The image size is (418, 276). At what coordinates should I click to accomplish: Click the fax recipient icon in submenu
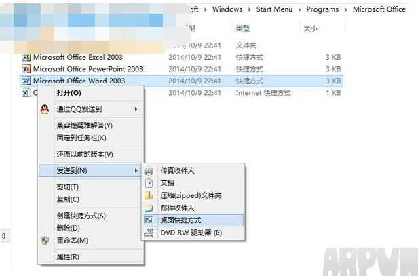point(149,170)
